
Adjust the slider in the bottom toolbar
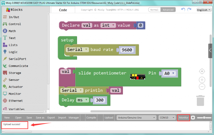click(204, 118)
